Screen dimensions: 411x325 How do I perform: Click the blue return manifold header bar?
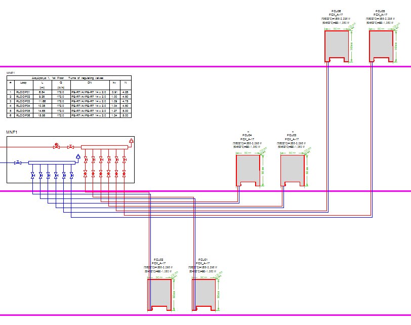(51, 162)
